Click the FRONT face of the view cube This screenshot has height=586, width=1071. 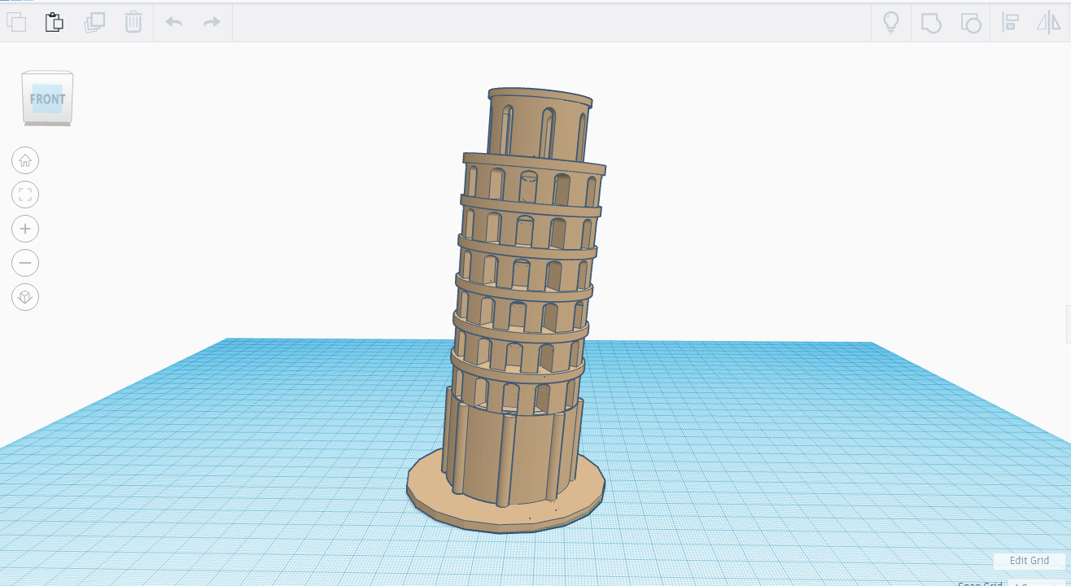pyautogui.click(x=47, y=98)
